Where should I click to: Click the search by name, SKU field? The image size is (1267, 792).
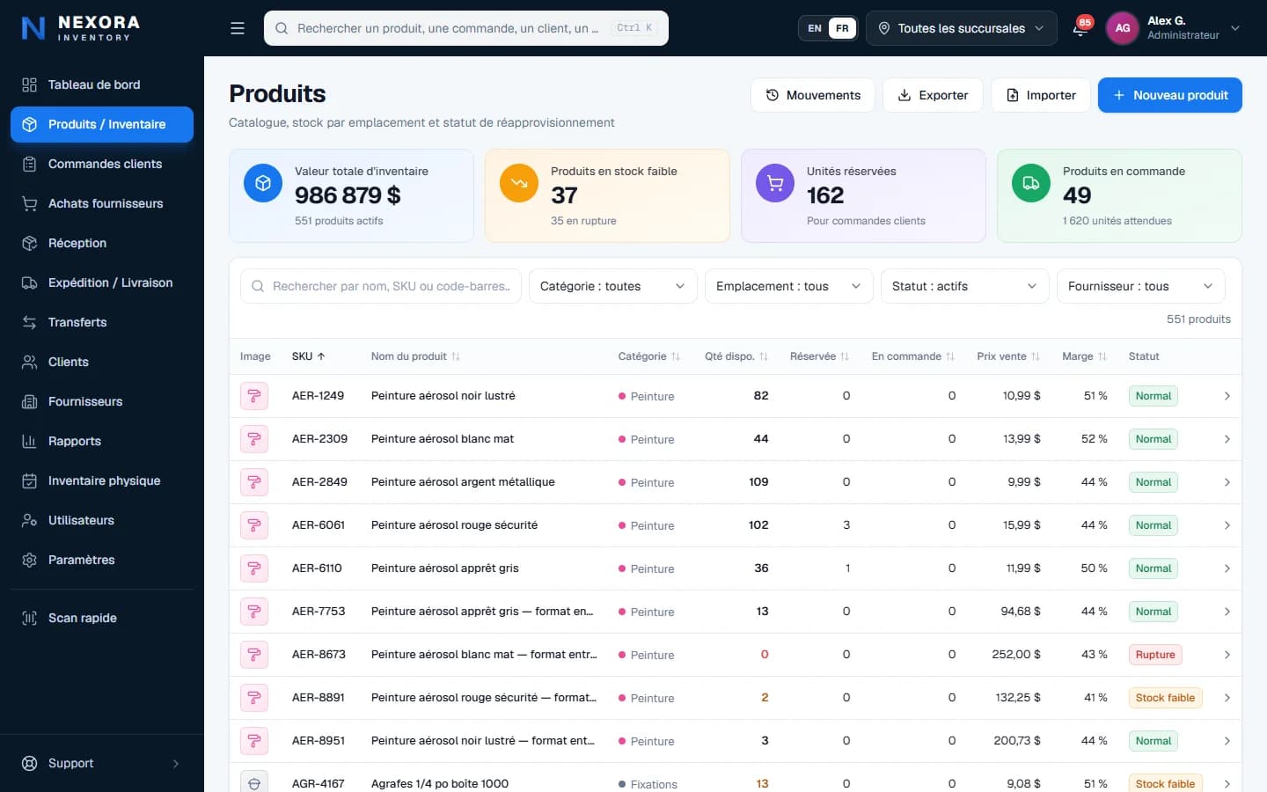click(x=381, y=286)
